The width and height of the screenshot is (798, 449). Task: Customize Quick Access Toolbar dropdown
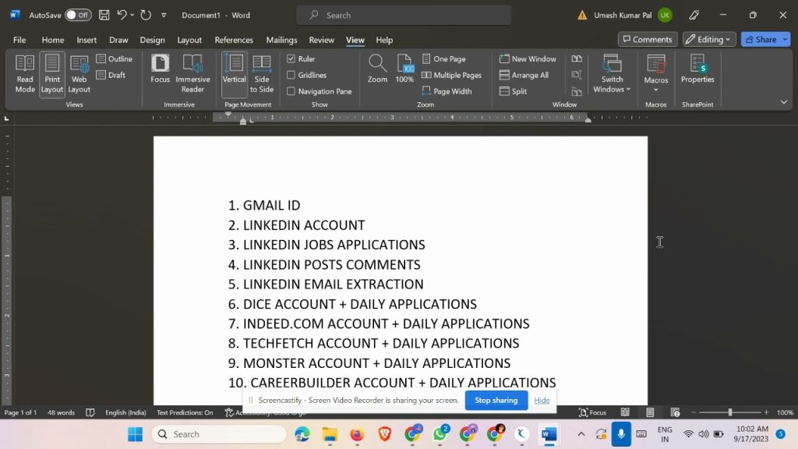pos(164,16)
